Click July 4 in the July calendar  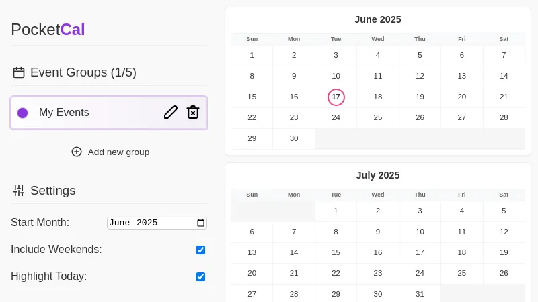coord(462,211)
